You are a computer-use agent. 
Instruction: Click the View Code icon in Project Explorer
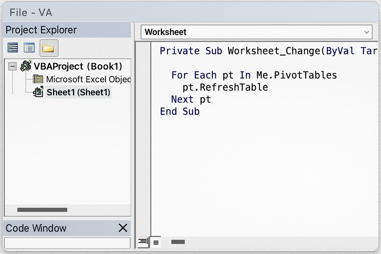click(13, 48)
